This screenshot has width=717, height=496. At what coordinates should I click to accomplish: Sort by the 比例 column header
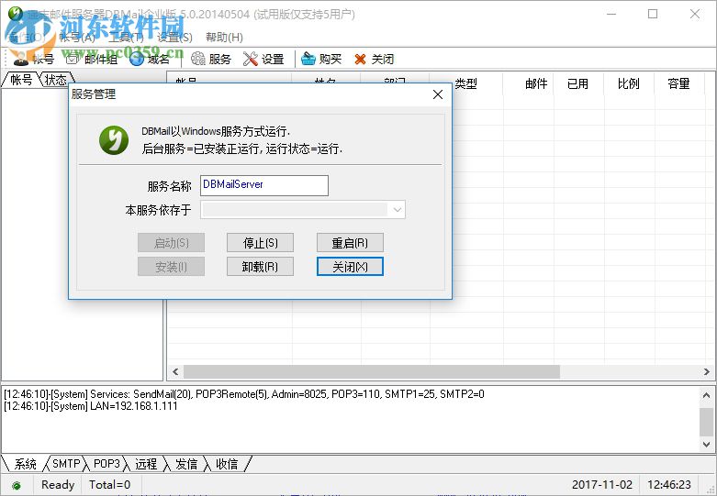click(629, 84)
